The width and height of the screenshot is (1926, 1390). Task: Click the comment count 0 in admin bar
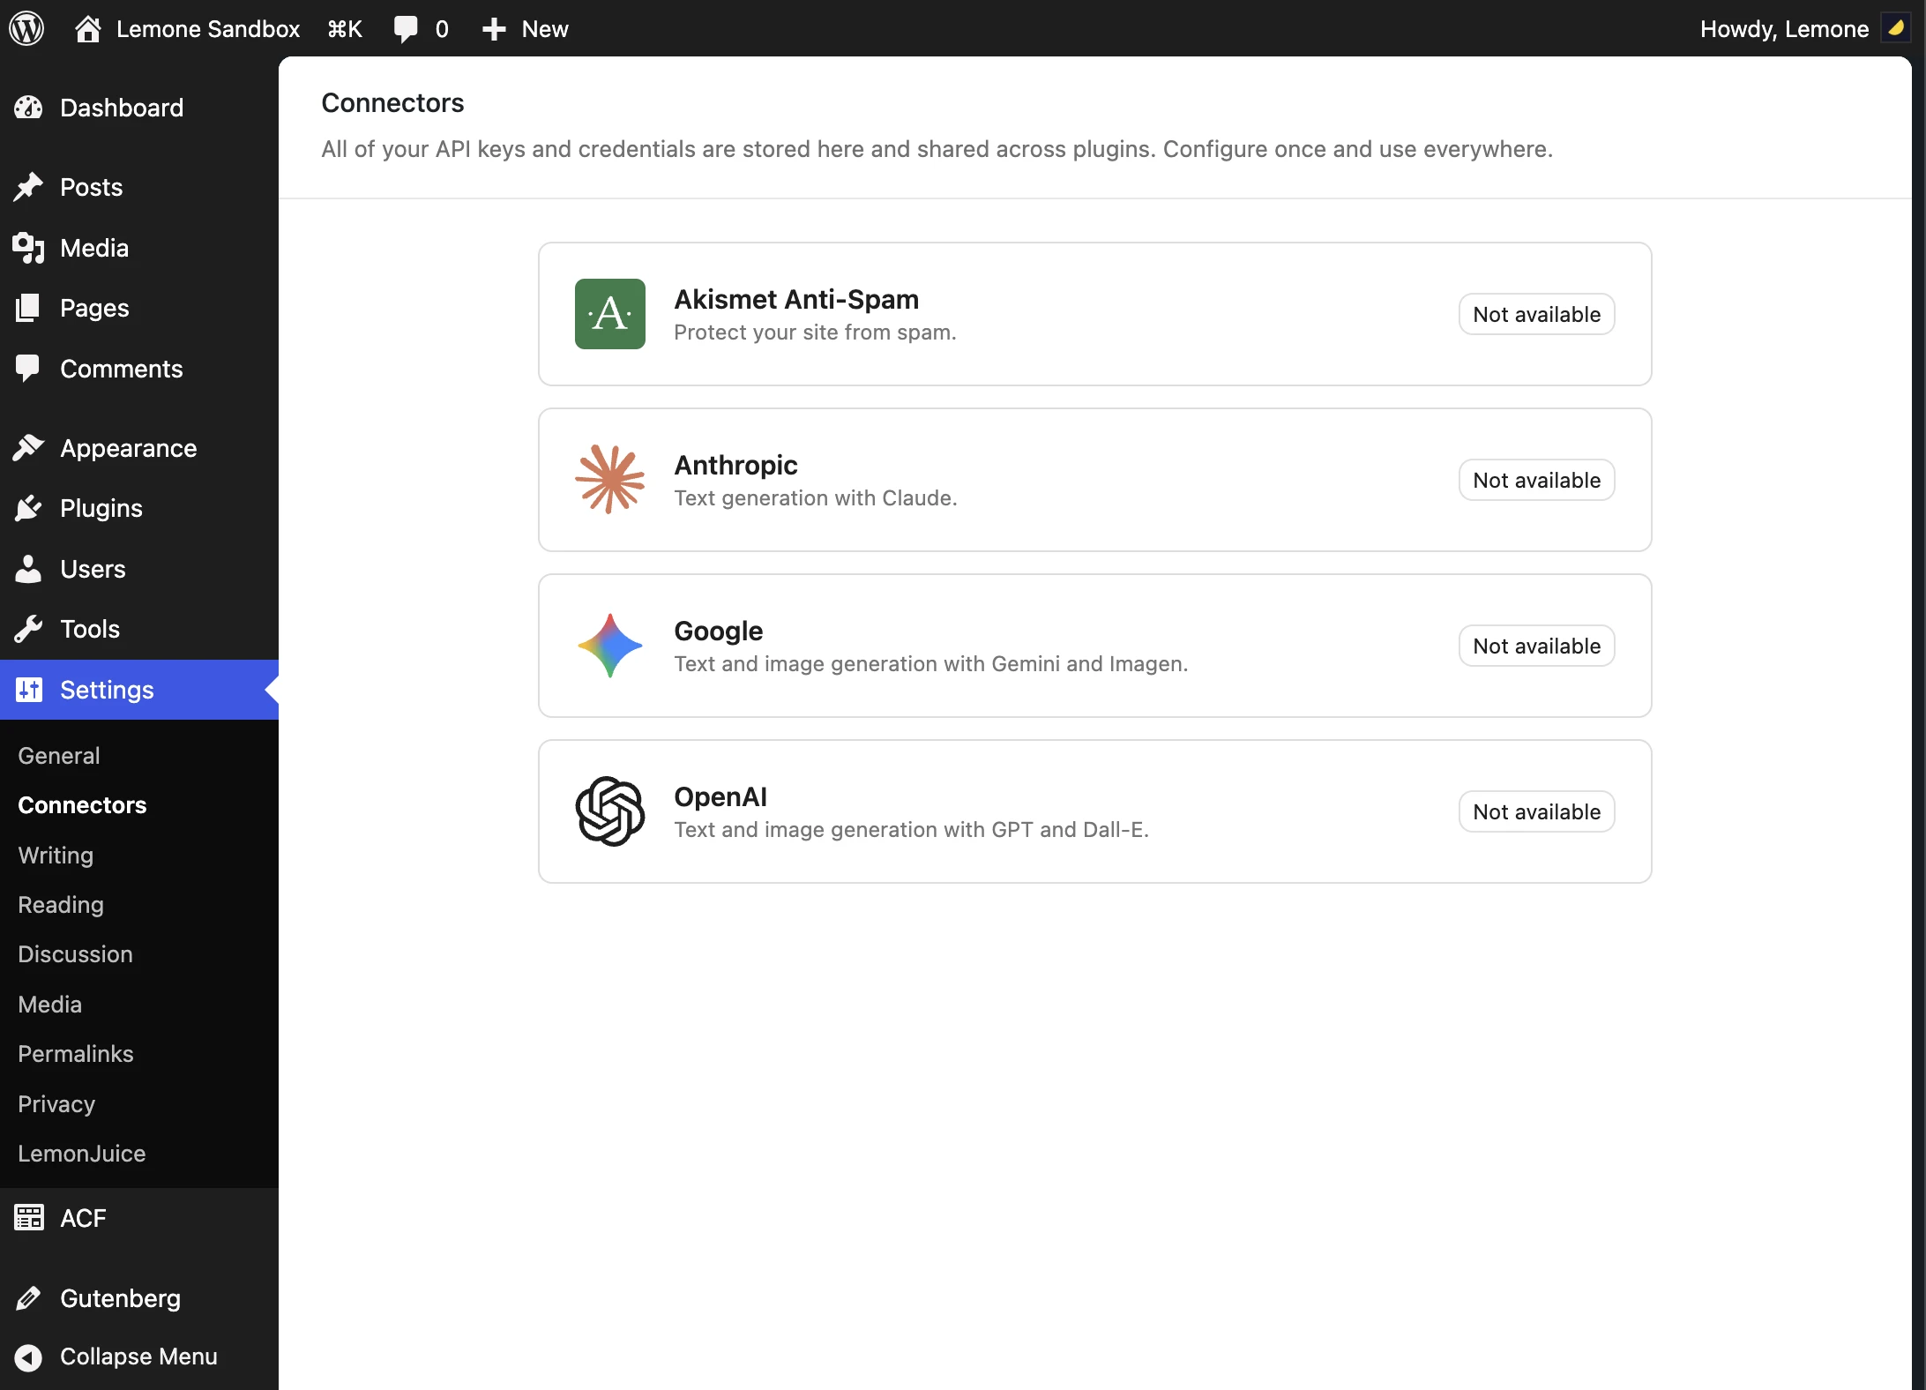pyautogui.click(x=442, y=29)
